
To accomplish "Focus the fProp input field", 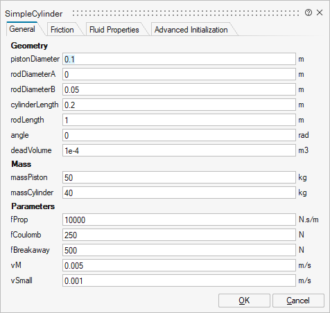I will pos(179,220).
